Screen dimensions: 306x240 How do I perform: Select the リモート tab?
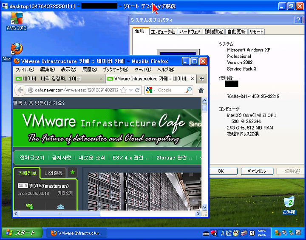tap(256, 31)
